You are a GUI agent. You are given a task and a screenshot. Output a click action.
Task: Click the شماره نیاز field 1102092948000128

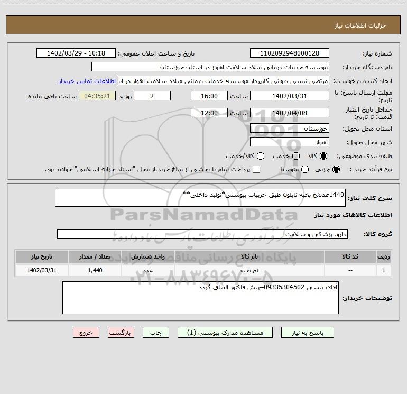pos(290,53)
